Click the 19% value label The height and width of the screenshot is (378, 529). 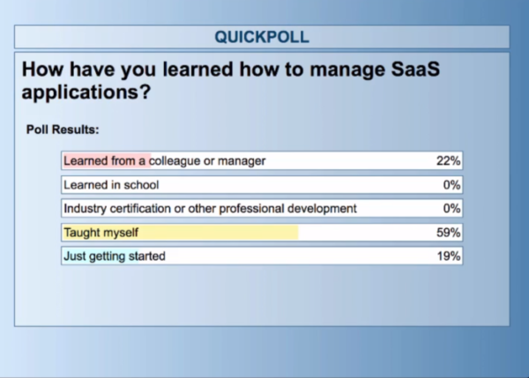449,256
